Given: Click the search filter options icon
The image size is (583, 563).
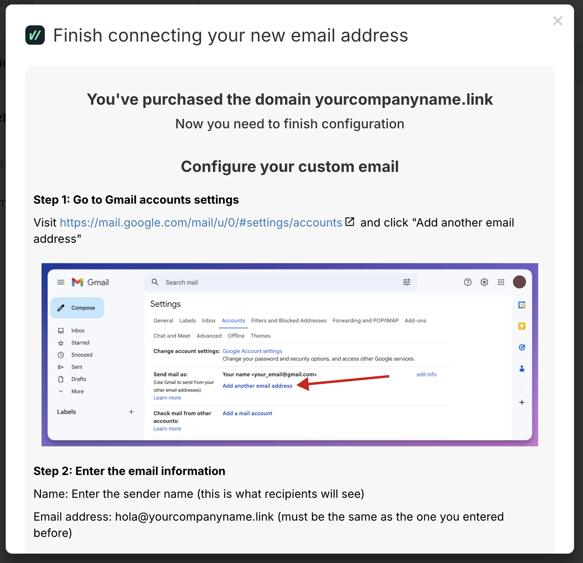Looking at the screenshot, I should point(406,282).
